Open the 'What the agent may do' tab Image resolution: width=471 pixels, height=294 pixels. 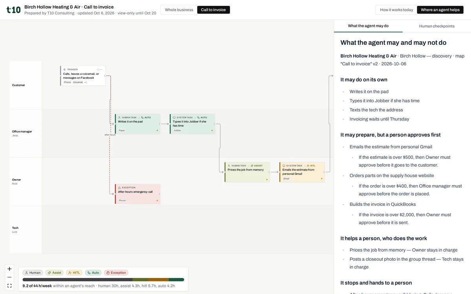coord(368,26)
